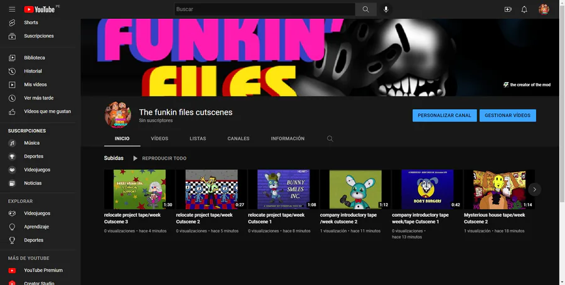Open notifications bell
565x285 pixels.
pyautogui.click(x=524, y=9)
